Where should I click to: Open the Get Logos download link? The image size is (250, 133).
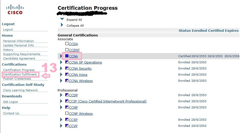[11, 102]
